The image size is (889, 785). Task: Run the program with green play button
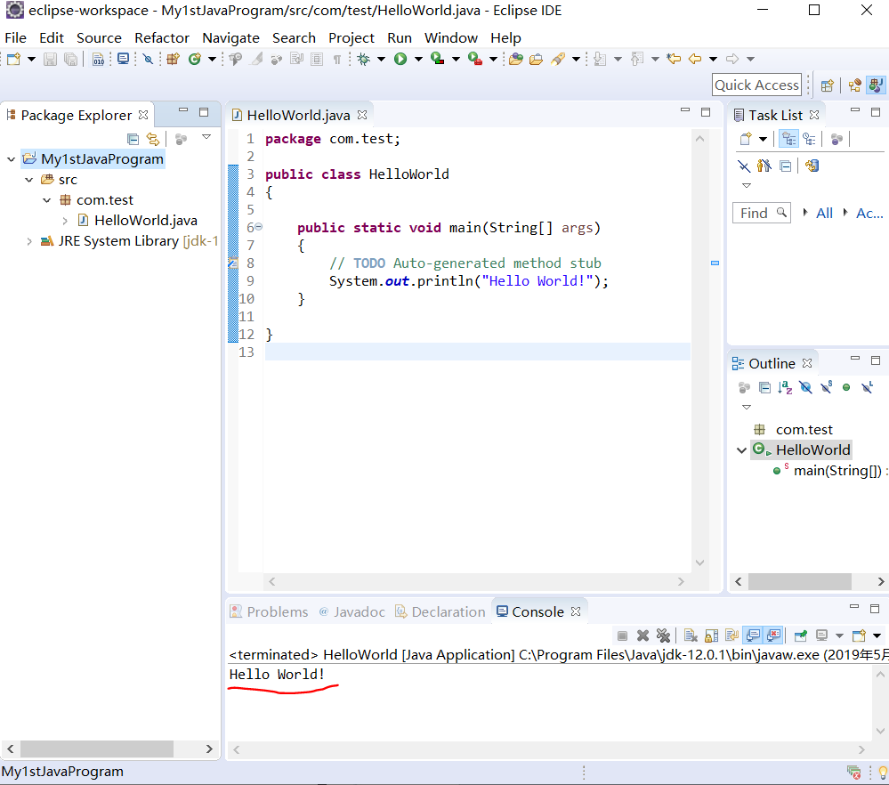pos(400,59)
